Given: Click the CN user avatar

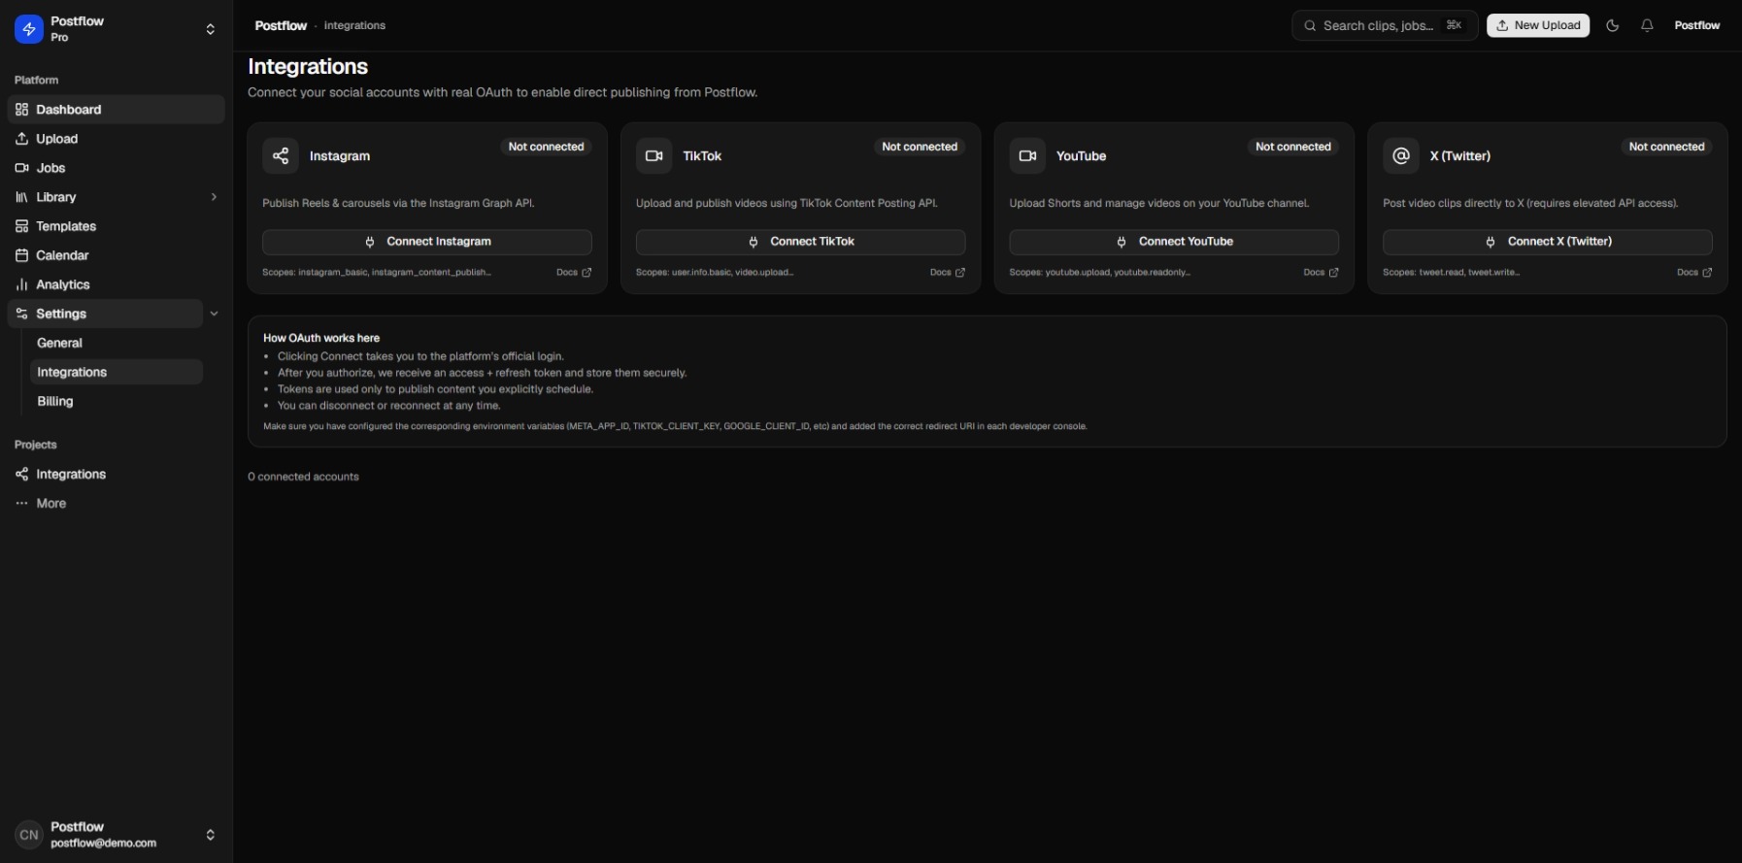Looking at the screenshot, I should pos(29,835).
